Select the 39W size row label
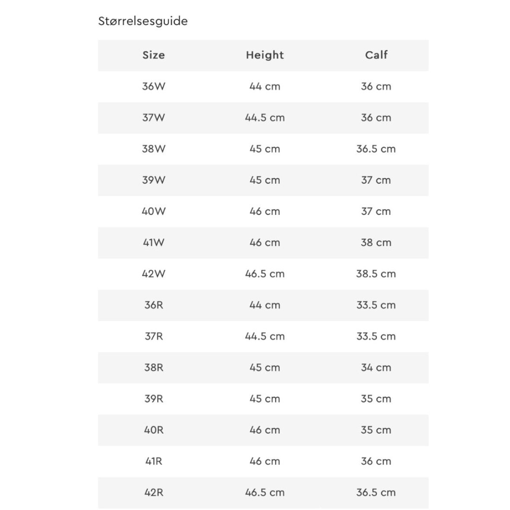This screenshot has height=510, width=510. point(153,180)
